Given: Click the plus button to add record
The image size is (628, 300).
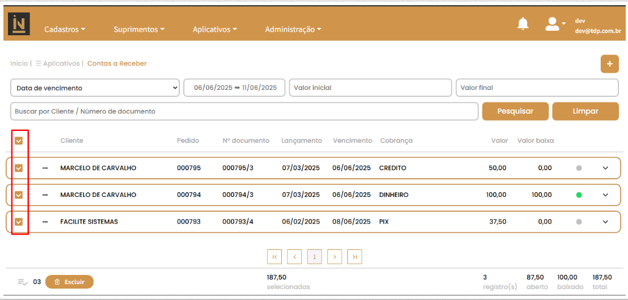Looking at the screenshot, I should coord(609,64).
